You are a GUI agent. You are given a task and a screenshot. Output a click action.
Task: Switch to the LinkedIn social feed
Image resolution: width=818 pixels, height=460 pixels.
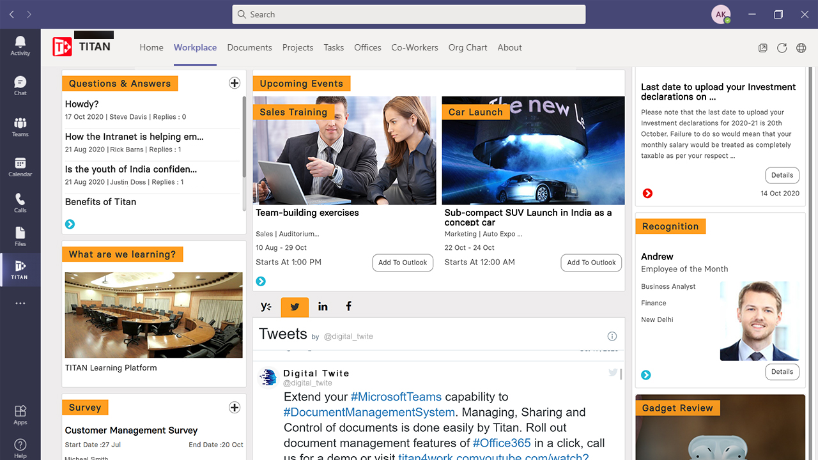click(x=323, y=307)
